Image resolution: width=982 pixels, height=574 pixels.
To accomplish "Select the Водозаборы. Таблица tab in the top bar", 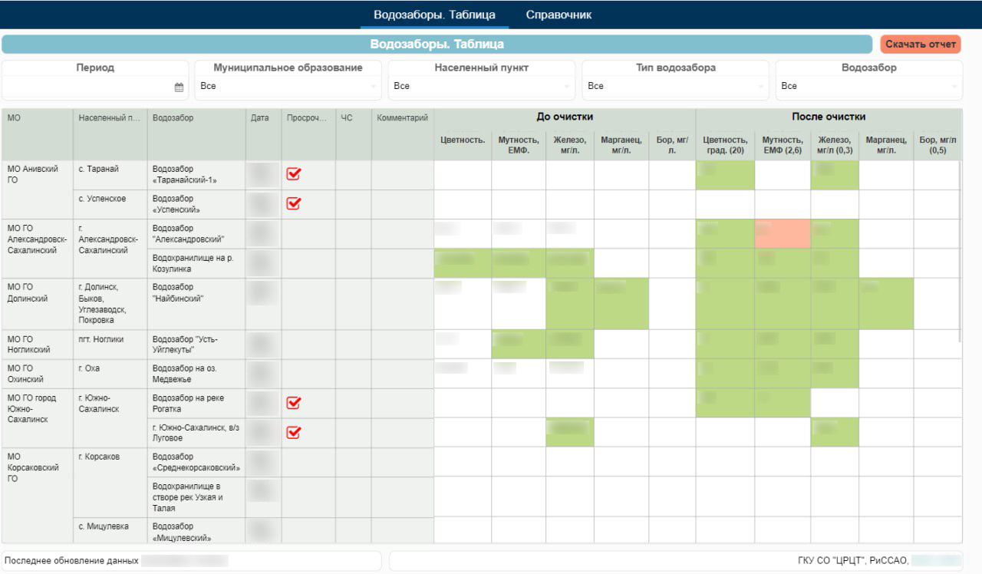I will click(434, 15).
